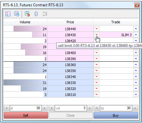Viewport: 142px width, 123px height.
Task: Decrease the sl value with down arrow
Action: point(7,108)
